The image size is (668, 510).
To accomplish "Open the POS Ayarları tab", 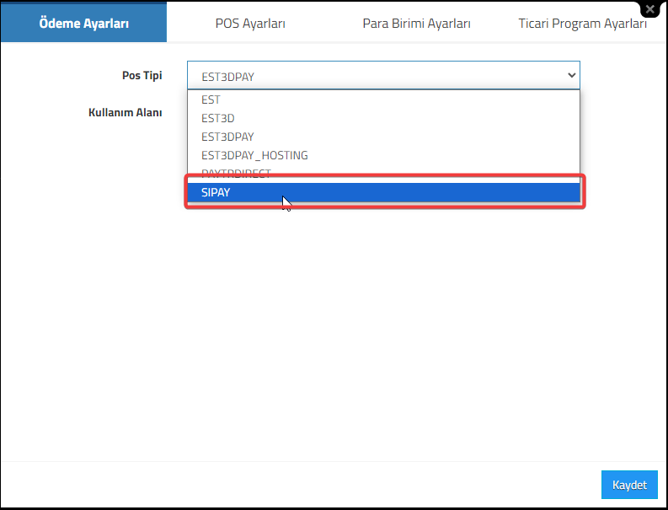I will 250,23.
